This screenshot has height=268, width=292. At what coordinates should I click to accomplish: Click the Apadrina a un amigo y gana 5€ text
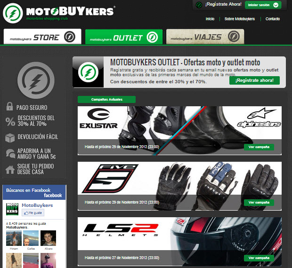(37, 154)
